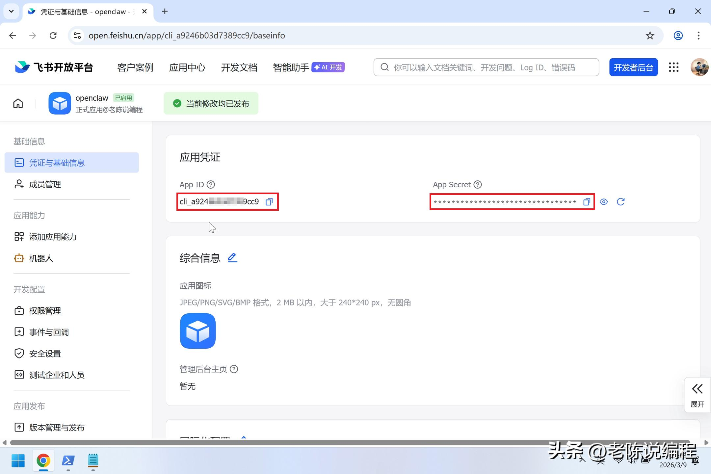Reveal App Secret with eye icon

604,202
